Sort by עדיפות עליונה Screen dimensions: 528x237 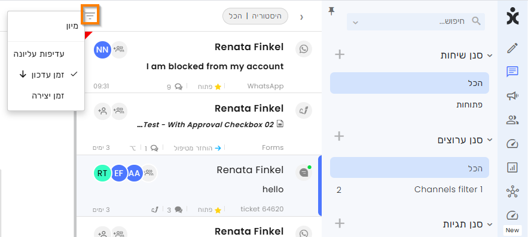[x=39, y=54]
